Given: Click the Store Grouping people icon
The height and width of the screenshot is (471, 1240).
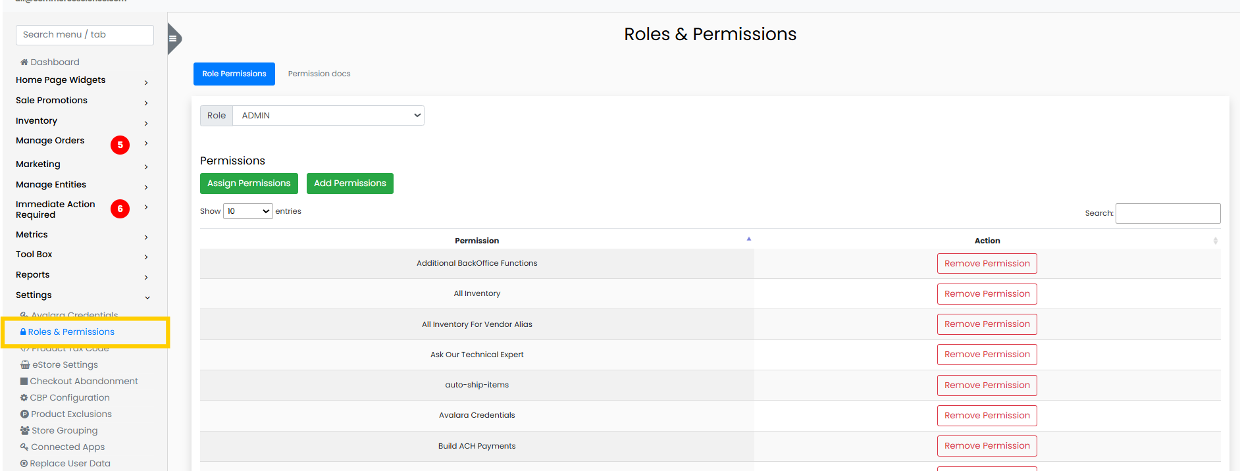Looking at the screenshot, I should coord(25,431).
